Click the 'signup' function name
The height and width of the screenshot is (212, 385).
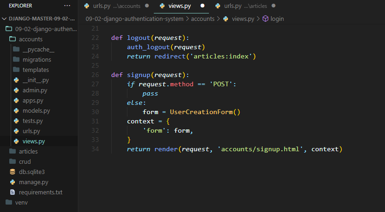tap(139, 75)
